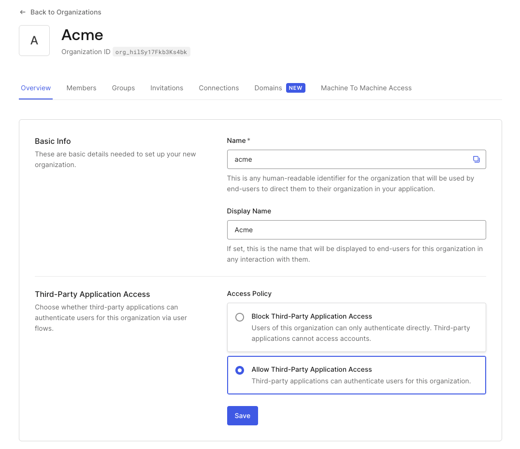The height and width of the screenshot is (449, 520).
Task: Click the NEW badge beside Domains
Action: coord(295,88)
